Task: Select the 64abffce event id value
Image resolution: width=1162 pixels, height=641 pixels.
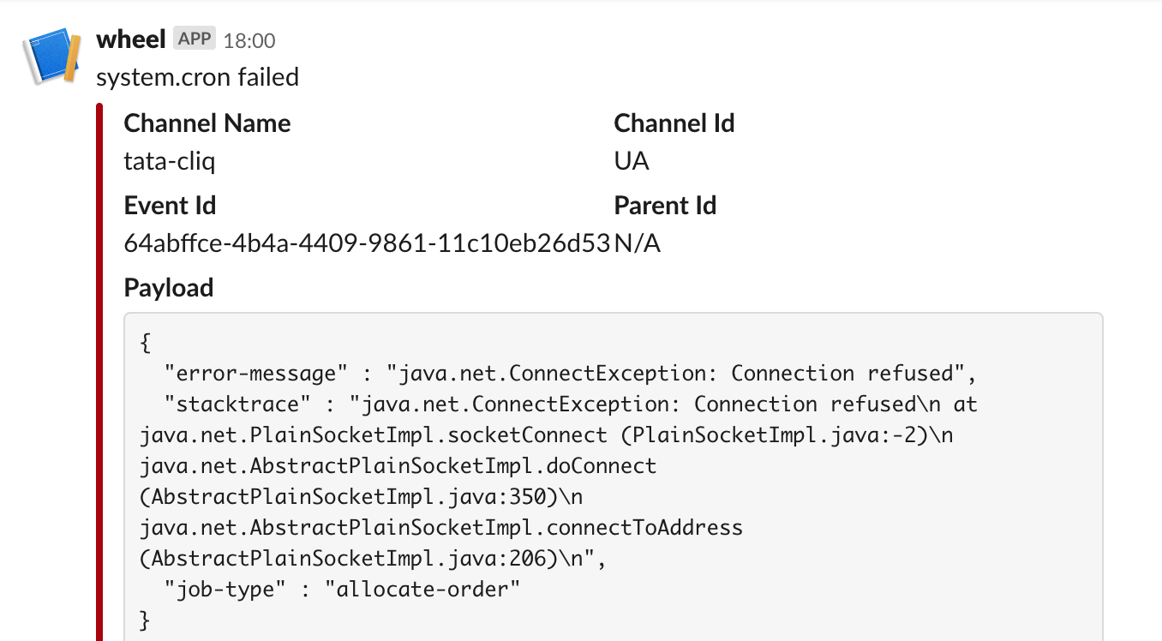Action: tap(368, 243)
